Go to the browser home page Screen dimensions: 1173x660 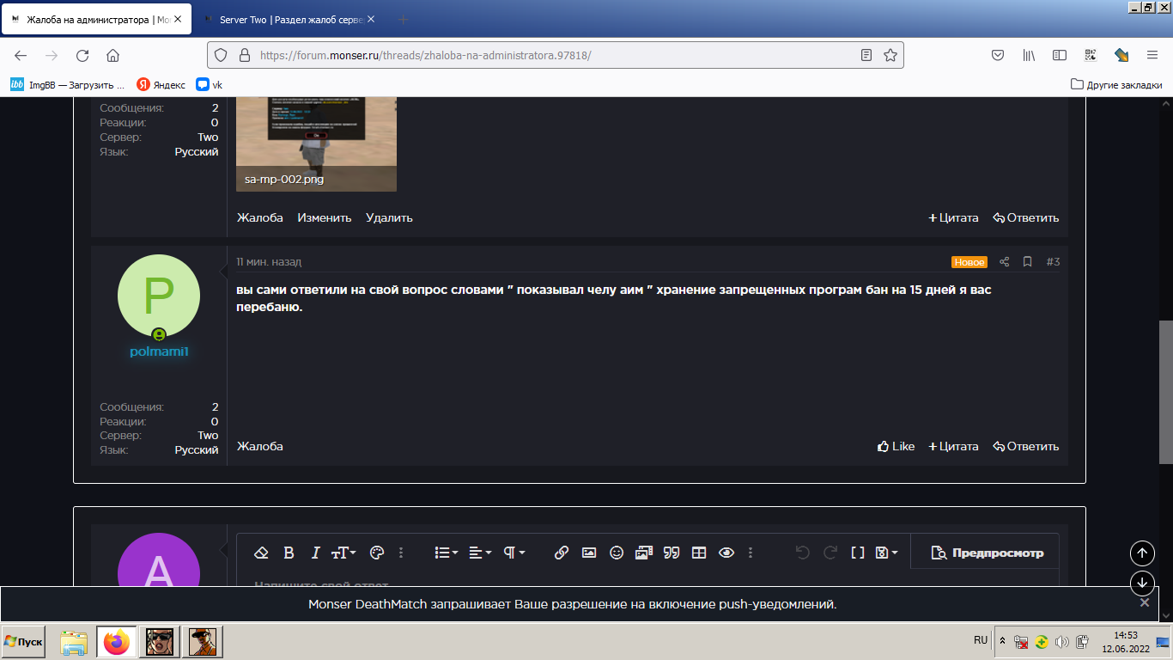click(x=112, y=55)
